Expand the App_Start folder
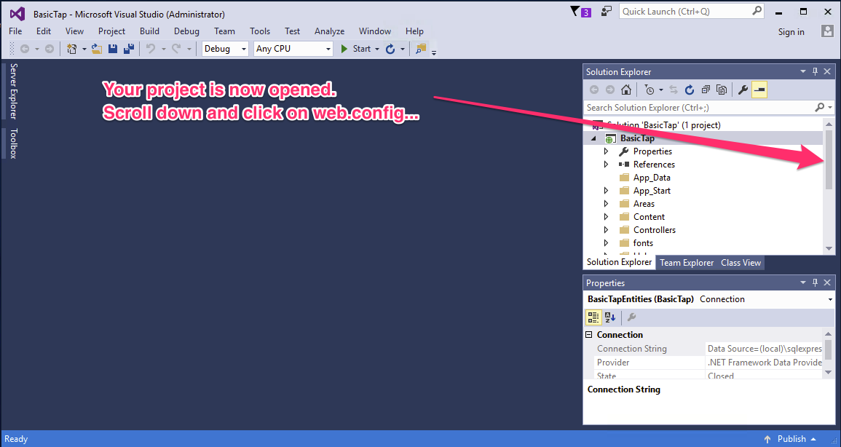The image size is (841, 447). coord(606,191)
